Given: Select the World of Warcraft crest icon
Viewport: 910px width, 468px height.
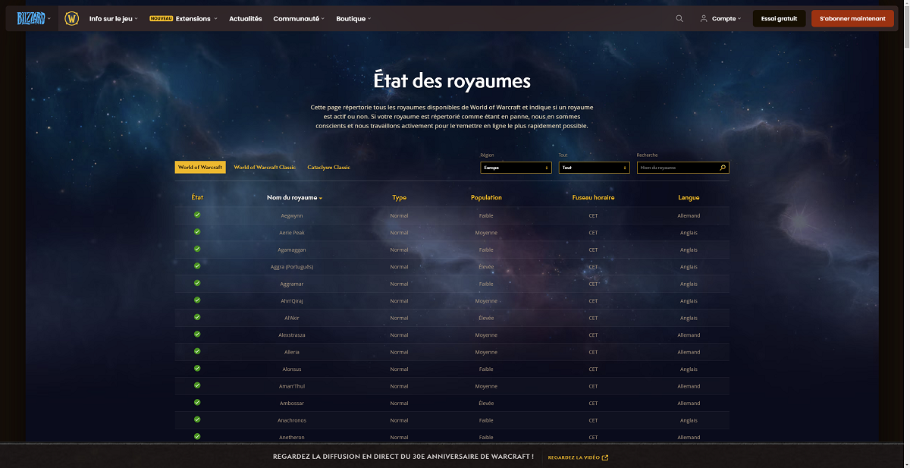Looking at the screenshot, I should click(x=71, y=17).
